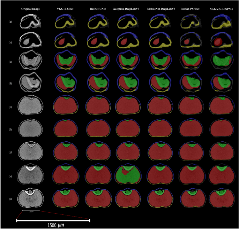The image size is (239, 229).
Task: Open the VGG16-UNet result in row (b)
Action: point(66,40)
